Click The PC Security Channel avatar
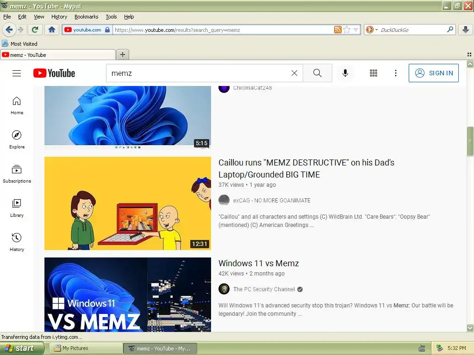The width and height of the screenshot is (474, 355). pyautogui.click(x=224, y=289)
